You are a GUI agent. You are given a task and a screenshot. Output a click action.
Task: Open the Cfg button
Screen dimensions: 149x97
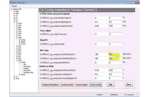pyautogui.click(x=110, y=85)
